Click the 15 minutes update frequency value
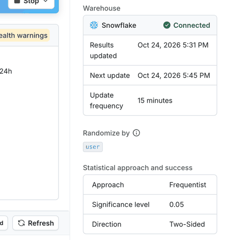Screen dimensions: 230x240 155,100
